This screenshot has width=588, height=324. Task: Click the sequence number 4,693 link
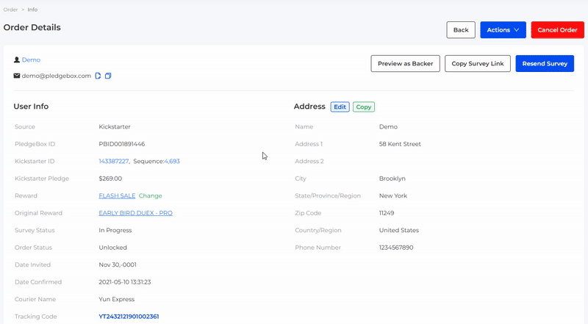[172, 162]
